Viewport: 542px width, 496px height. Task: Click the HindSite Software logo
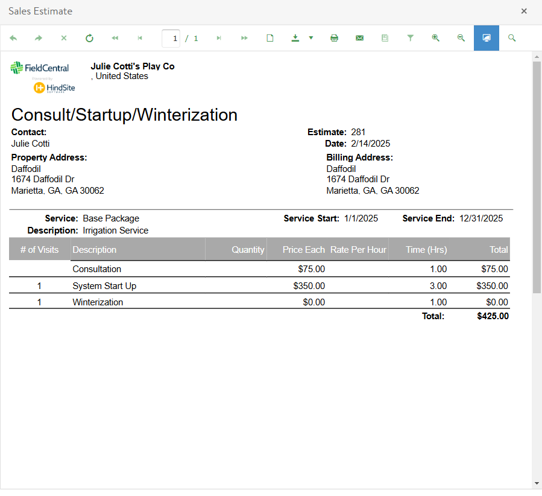click(x=54, y=88)
